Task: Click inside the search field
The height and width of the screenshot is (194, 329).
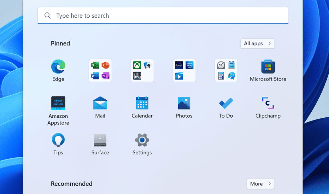Action: (145, 15)
